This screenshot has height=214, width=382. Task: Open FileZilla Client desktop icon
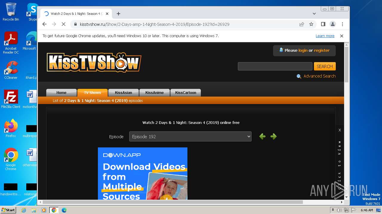click(11, 99)
